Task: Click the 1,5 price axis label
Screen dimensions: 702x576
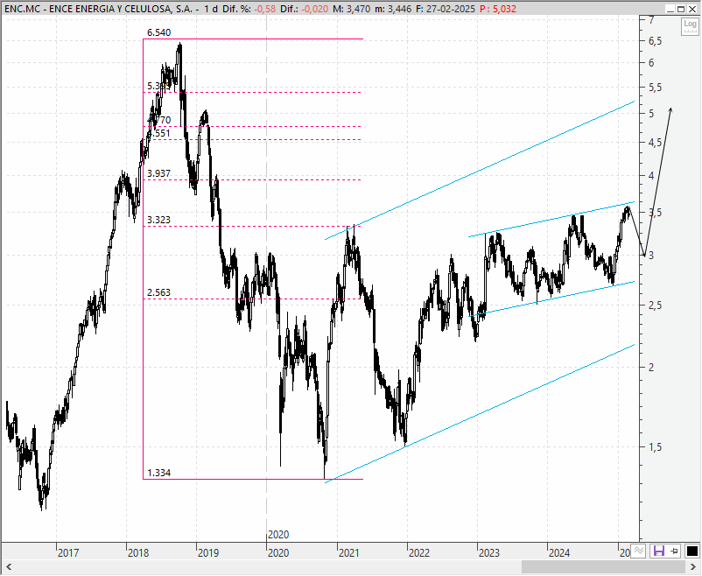Action: (x=655, y=447)
